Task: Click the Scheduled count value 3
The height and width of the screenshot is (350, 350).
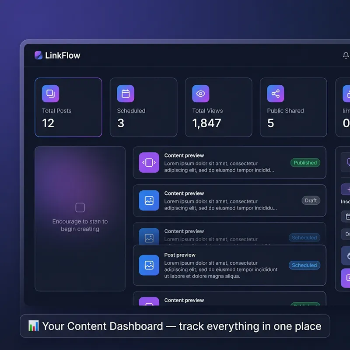Action: point(121,123)
